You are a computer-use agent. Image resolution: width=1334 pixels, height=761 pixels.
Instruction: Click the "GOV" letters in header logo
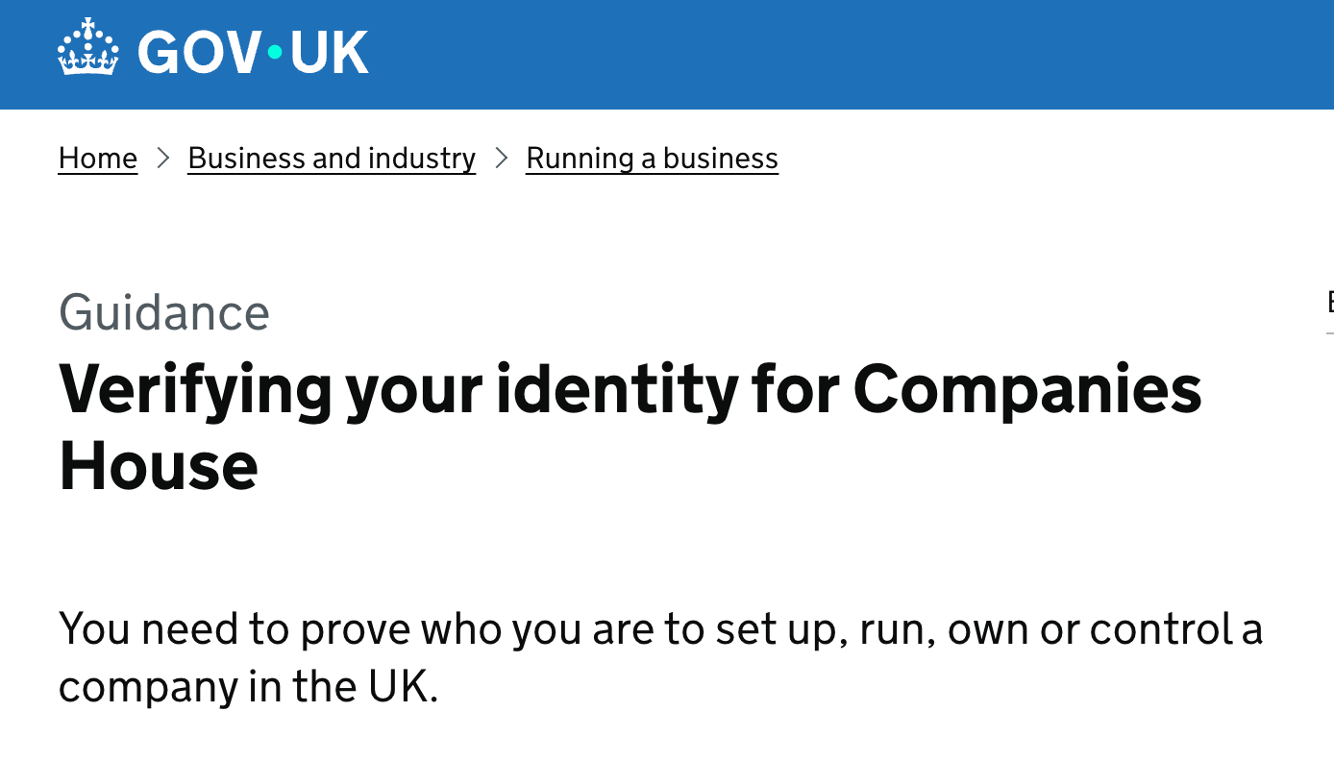[x=199, y=51]
